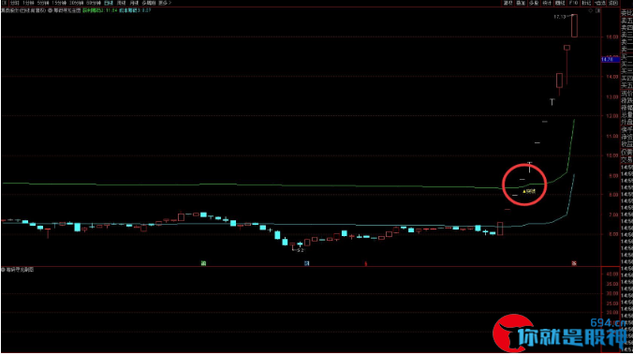633x355 pixels.
Task: Click the red marker icon at far right of axis
Action: (x=574, y=263)
